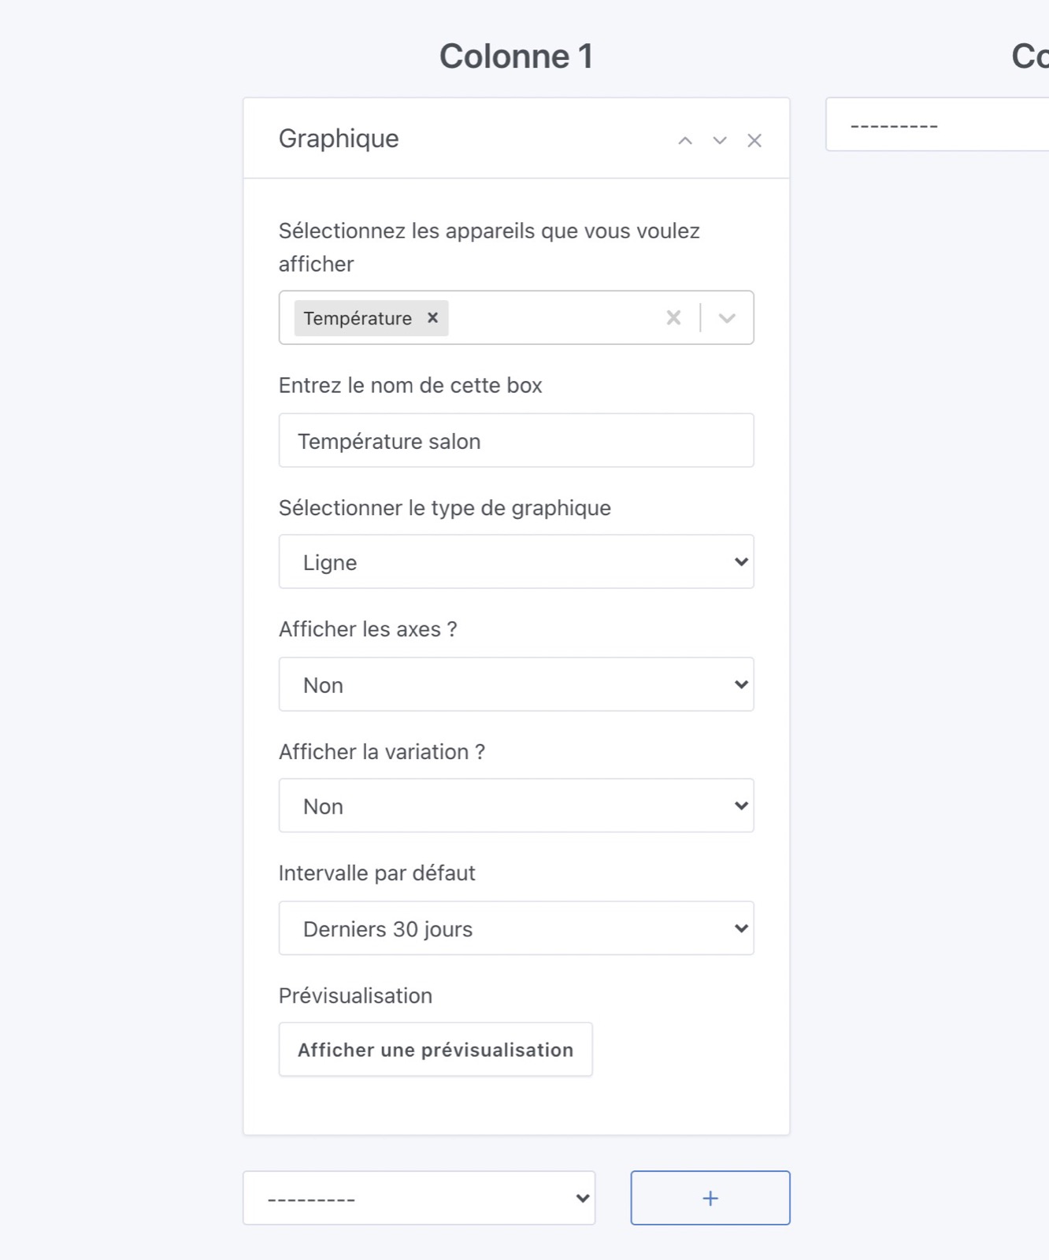Click the 'Température salon' name field
Screen dimensions: 1049x1260
click(x=516, y=440)
